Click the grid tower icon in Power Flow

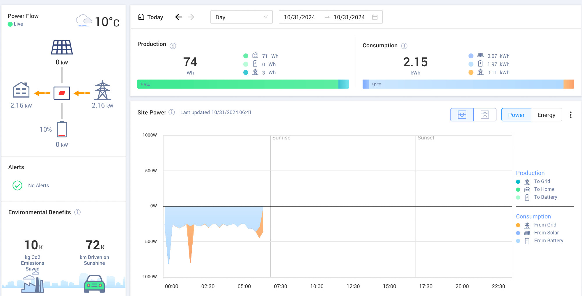point(102,90)
